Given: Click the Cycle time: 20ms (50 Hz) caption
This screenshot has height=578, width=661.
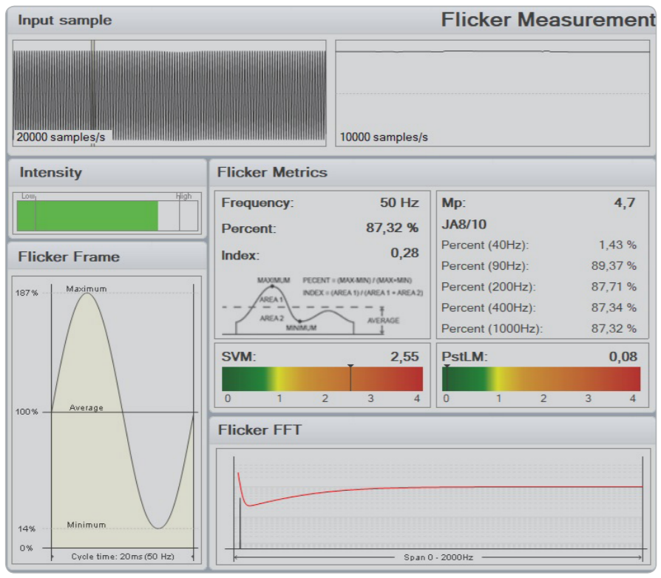Looking at the screenshot, I should pos(123,557).
